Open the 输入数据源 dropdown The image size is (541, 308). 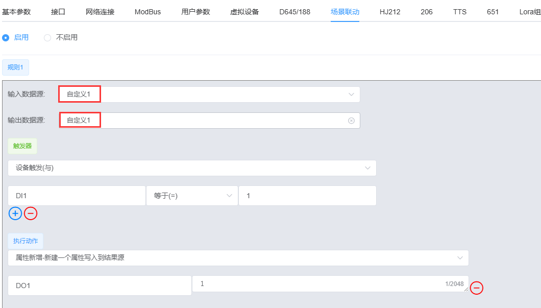click(209, 94)
